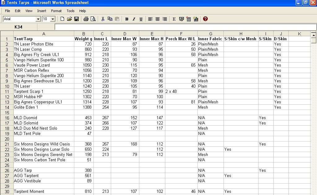Viewport: 317px width, 195px height.
Task: Select the 'Vaude Power Lizard' cell
Action: click(44, 65)
